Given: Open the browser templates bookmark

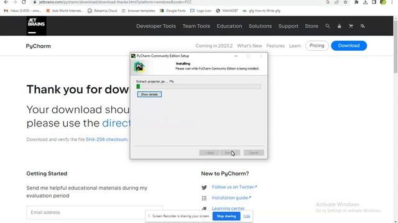Looking at the screenshot, I should click(x=138, y=11).
